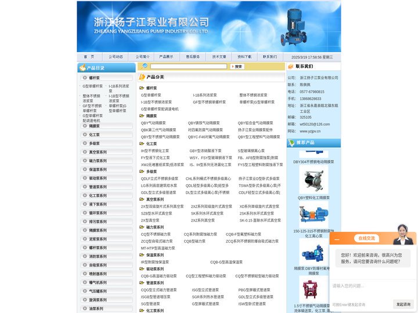Open the www.yzjpv.cn website link

(x=310, y=131)
